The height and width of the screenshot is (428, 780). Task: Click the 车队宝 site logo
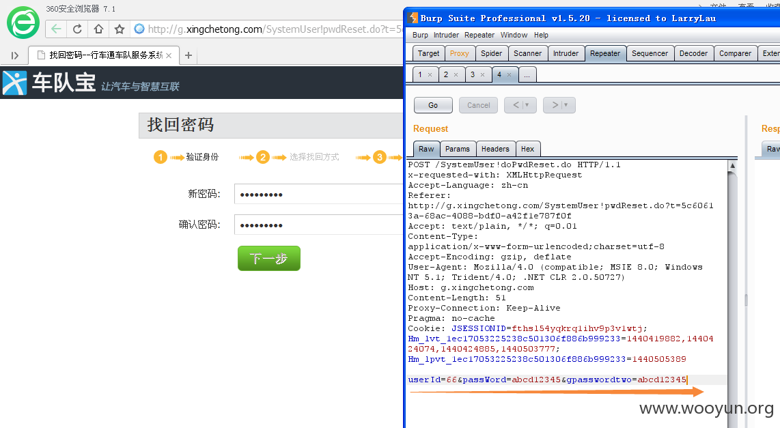(x=48, y=82)
